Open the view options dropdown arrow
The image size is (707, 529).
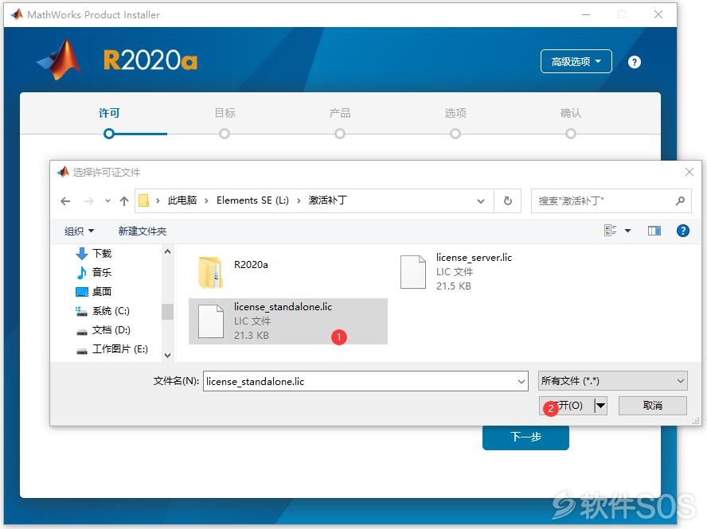pos(627,231)
